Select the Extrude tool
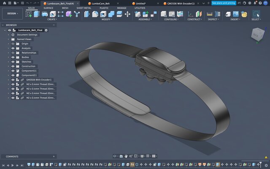Image resolution: width=270 pixels, height=169 pixels. tap(36, 14)
